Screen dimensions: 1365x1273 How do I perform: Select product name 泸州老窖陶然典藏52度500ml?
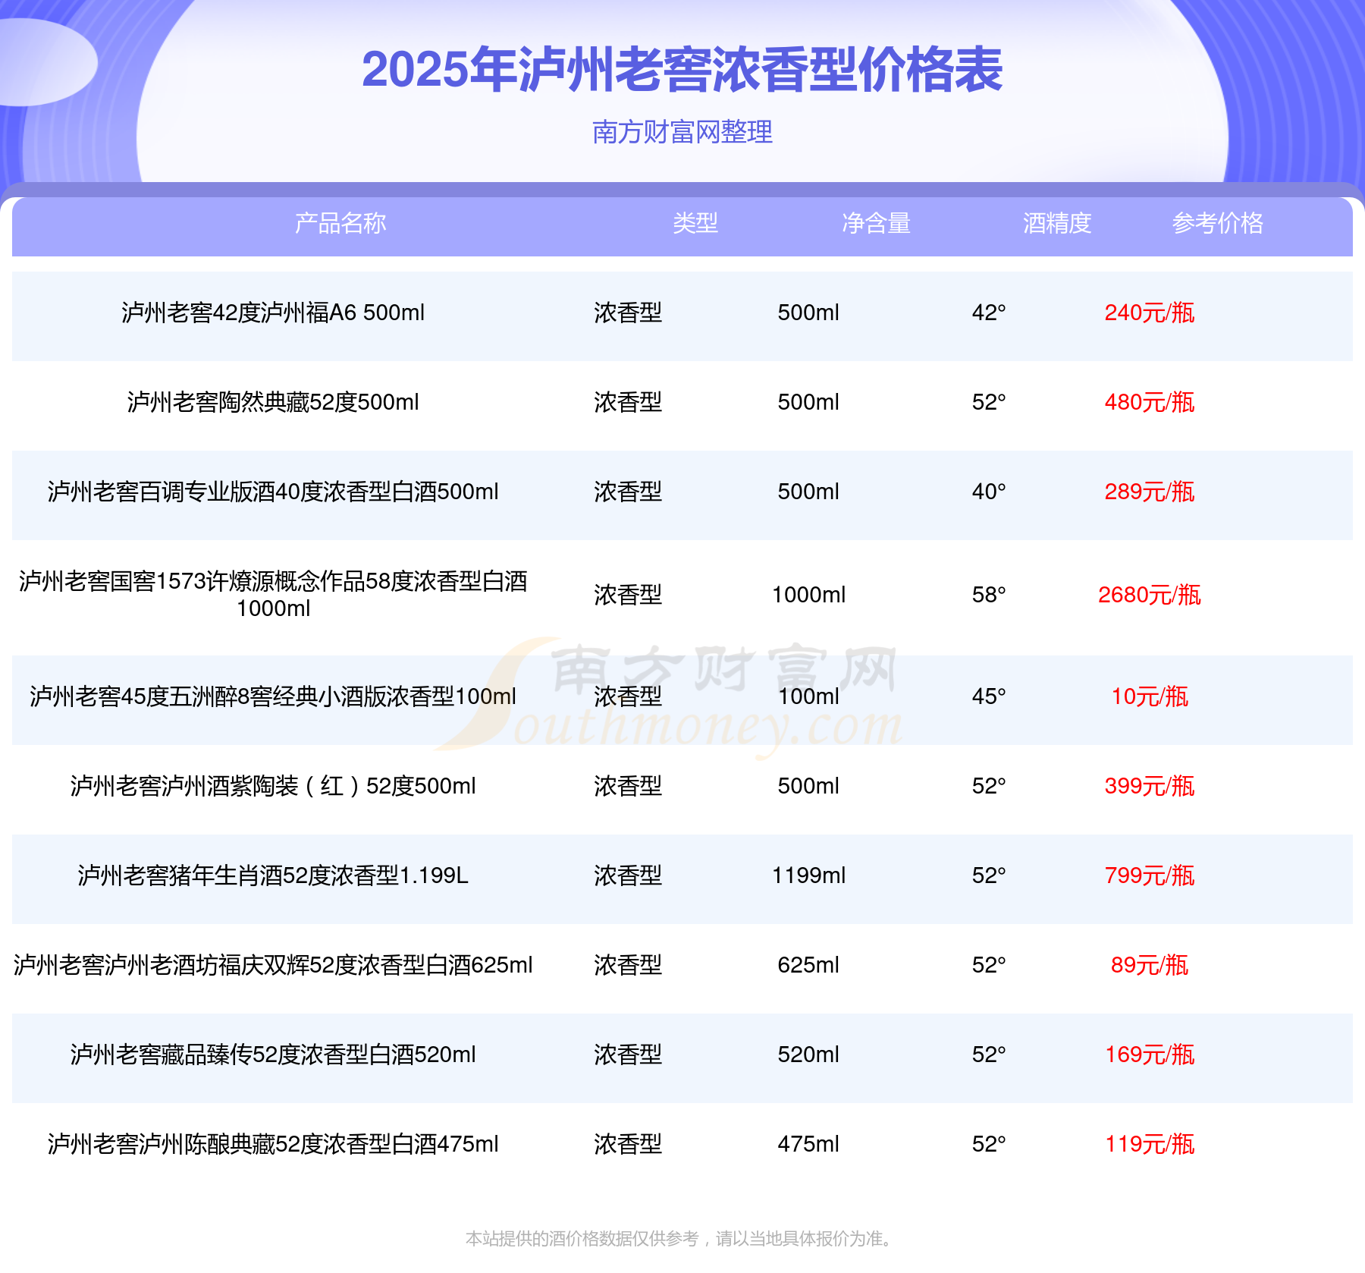tap(273, 402)
